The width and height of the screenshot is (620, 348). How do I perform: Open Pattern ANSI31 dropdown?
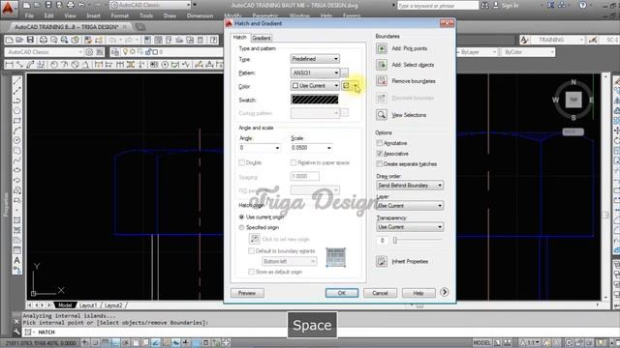point(315,72)
